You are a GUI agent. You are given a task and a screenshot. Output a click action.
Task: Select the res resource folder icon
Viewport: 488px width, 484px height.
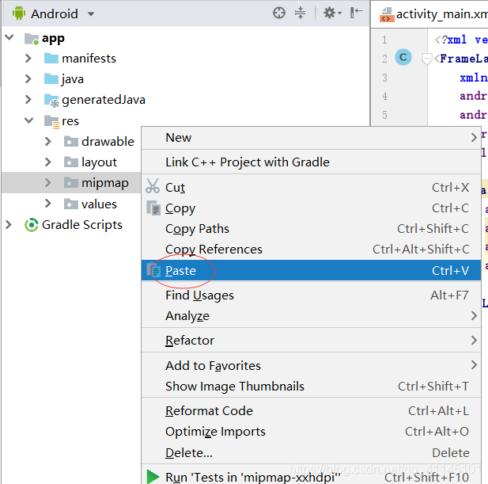51,121
